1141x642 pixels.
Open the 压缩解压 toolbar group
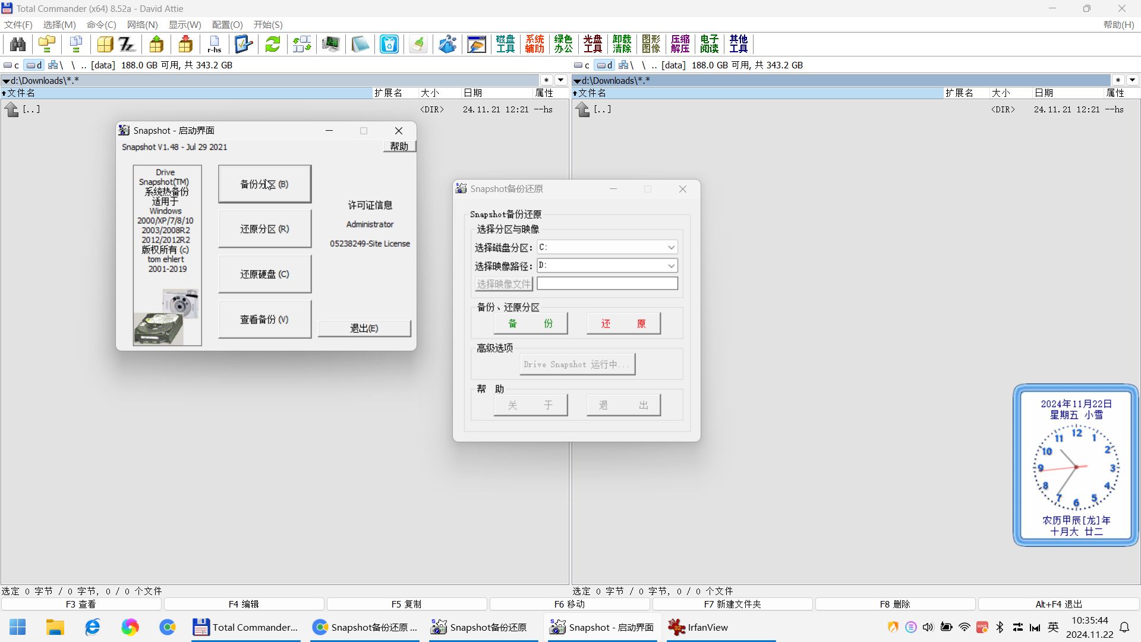[x=680, y=44]
